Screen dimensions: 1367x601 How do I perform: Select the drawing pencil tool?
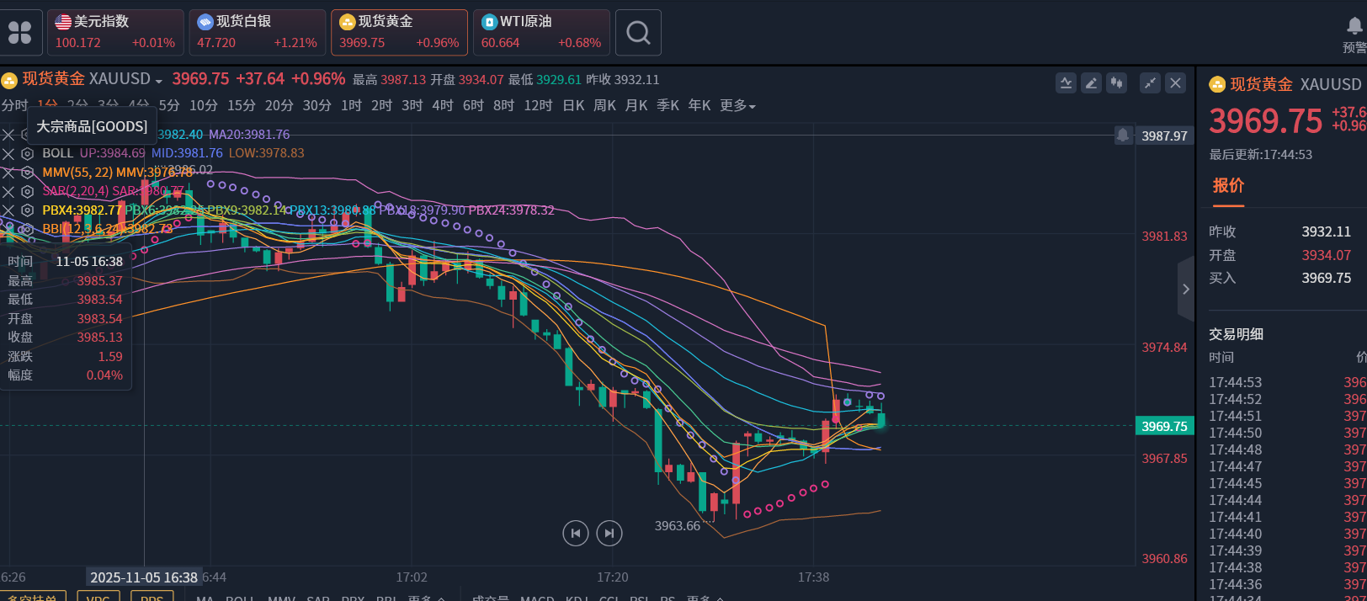(1091, 82)
